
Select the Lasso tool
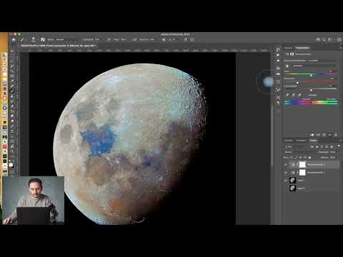(12, 61)
